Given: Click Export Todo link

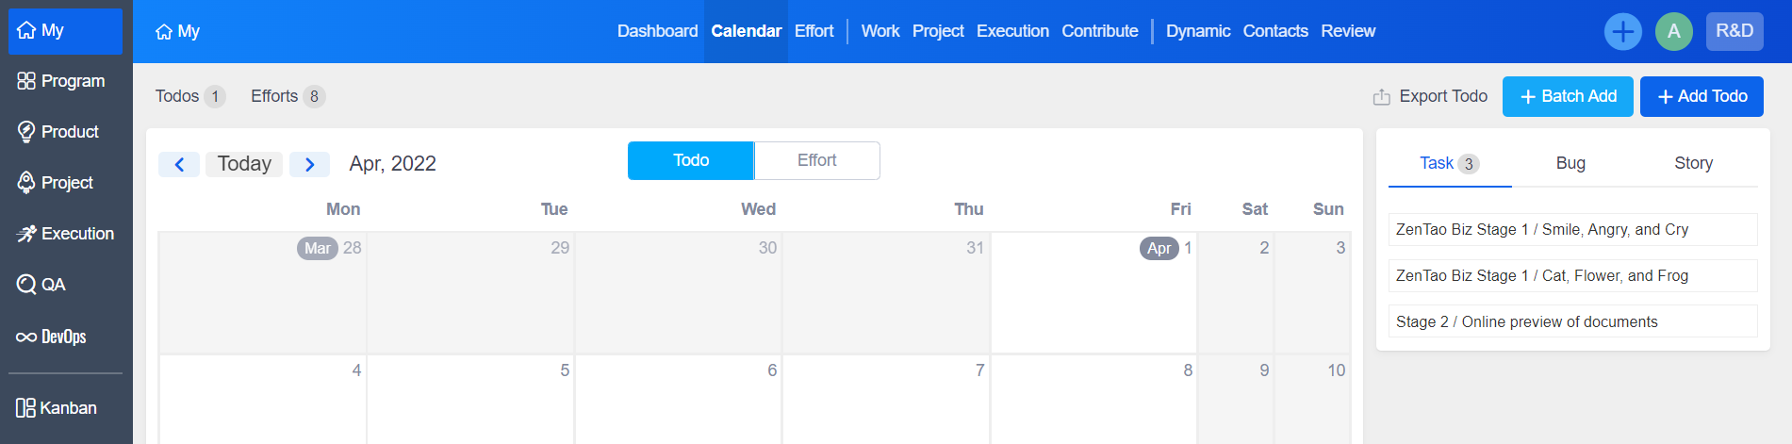Looking at the screenshot, I should coord(1430,96).
